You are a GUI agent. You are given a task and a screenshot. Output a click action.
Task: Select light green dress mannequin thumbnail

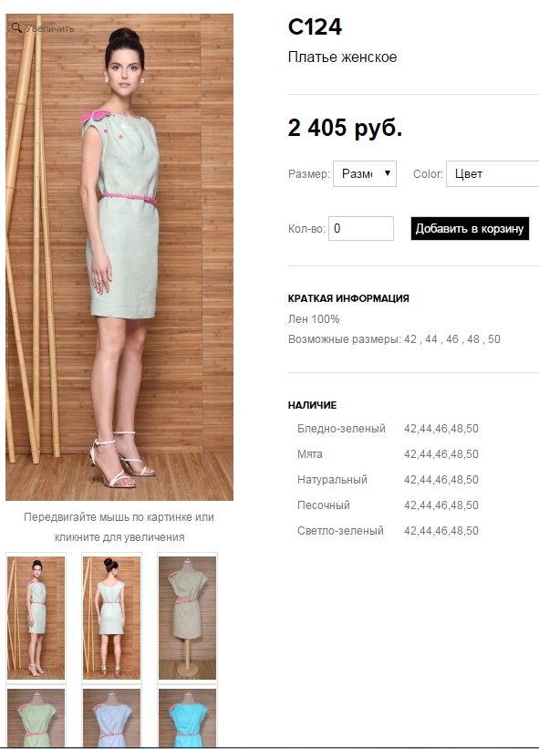[36, 716]
